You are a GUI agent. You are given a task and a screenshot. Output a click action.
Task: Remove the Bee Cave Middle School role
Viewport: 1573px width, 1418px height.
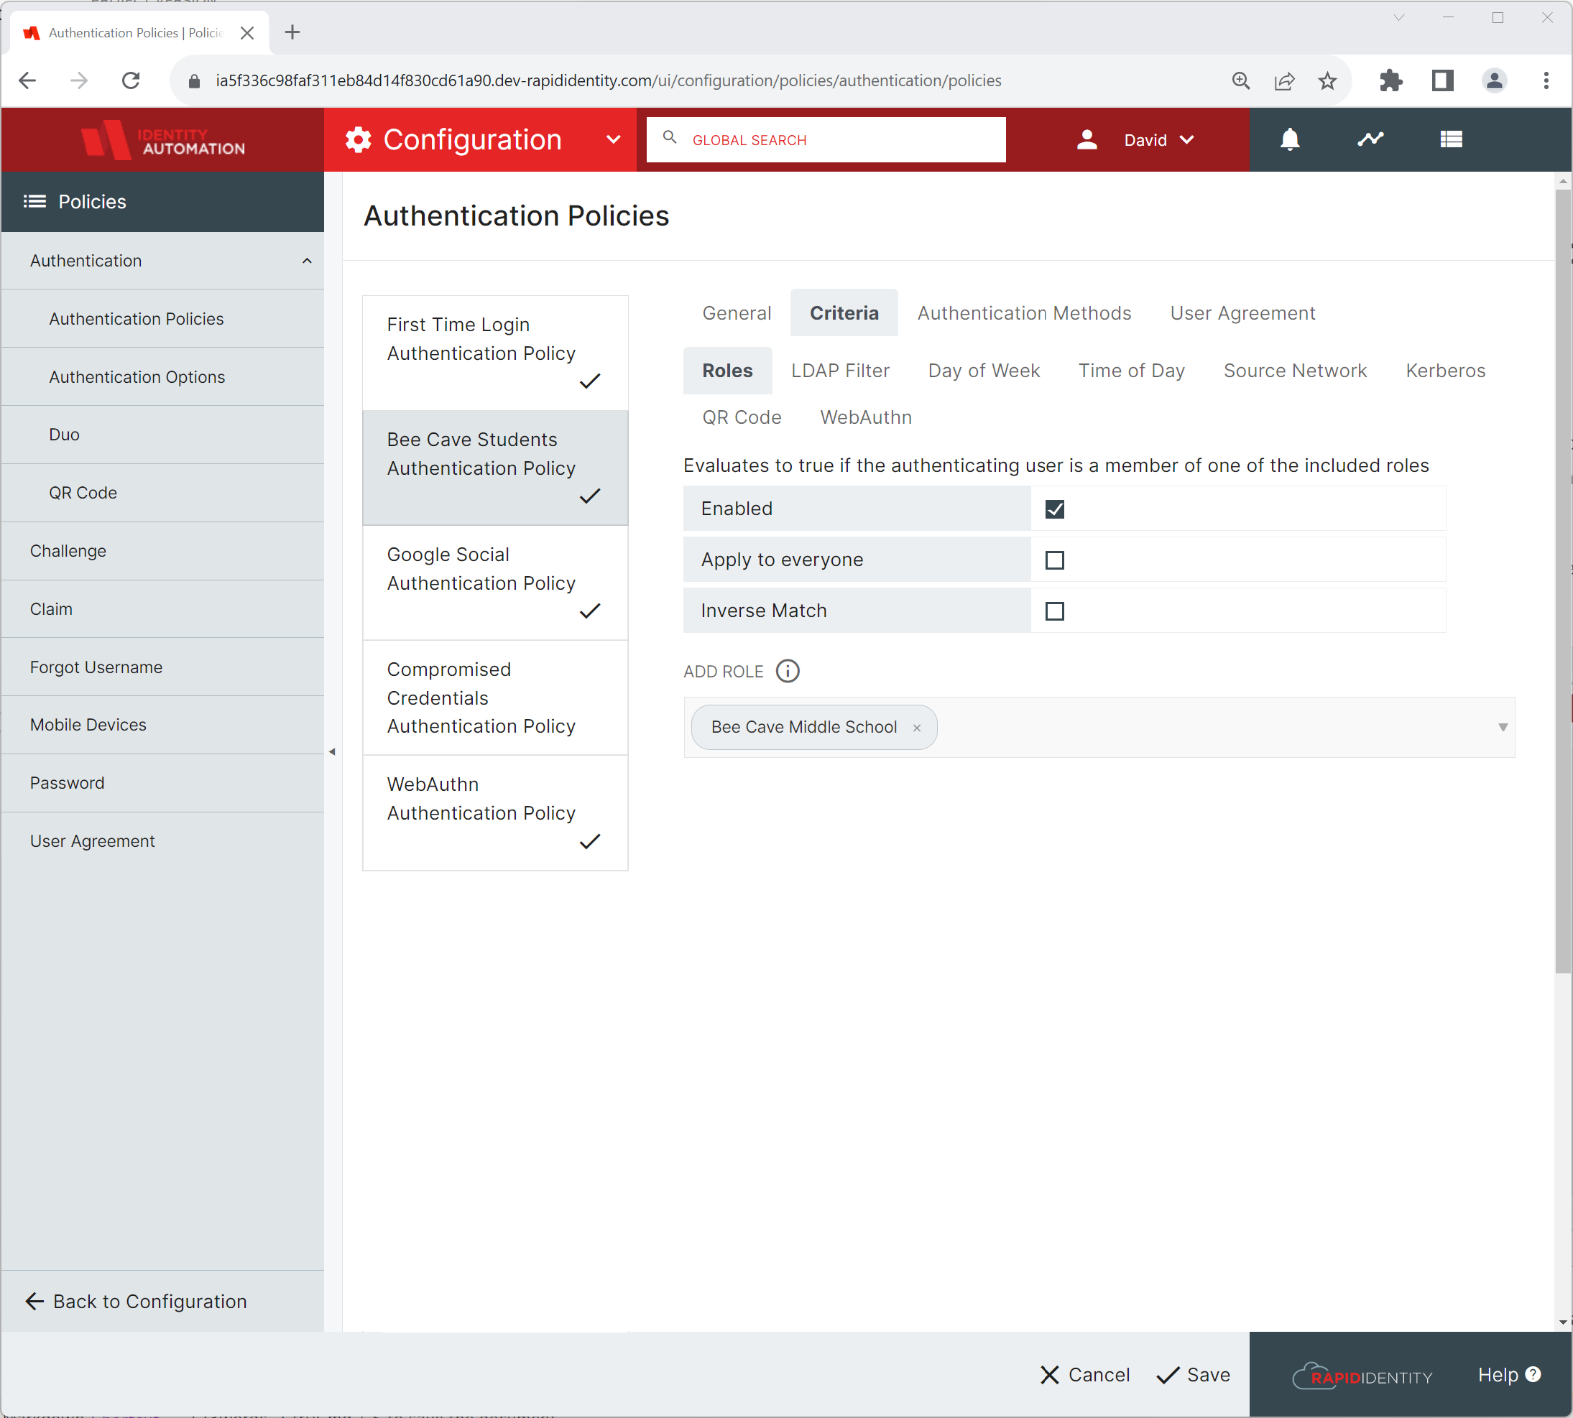pyautogui.click(x=917, y=728)
